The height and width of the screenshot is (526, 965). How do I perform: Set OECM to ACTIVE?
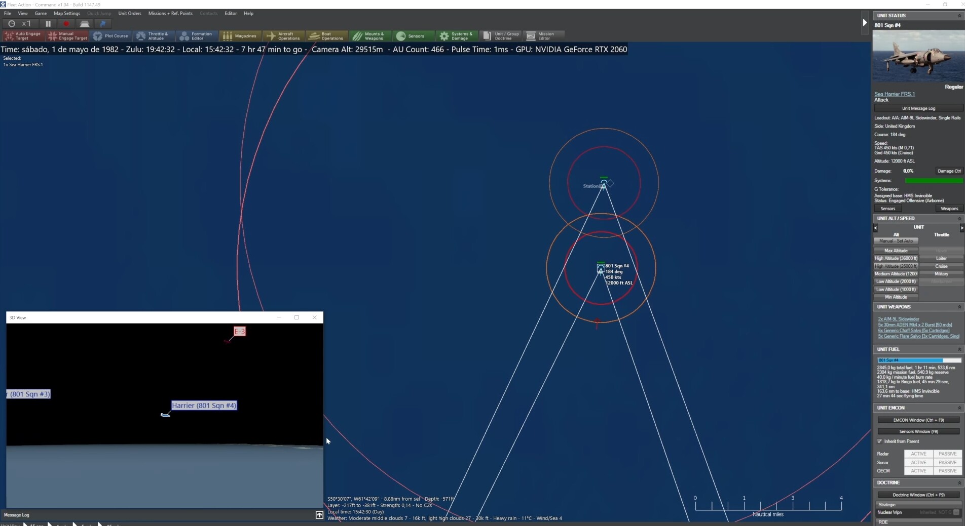(918, 471)
